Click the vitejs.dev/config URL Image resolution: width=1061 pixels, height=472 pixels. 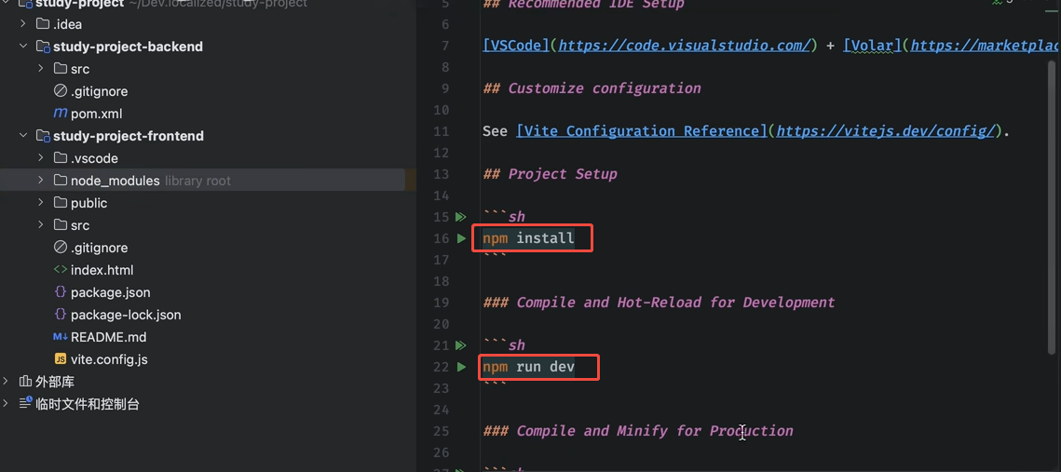pyautogui.click(x=886, y=130)
